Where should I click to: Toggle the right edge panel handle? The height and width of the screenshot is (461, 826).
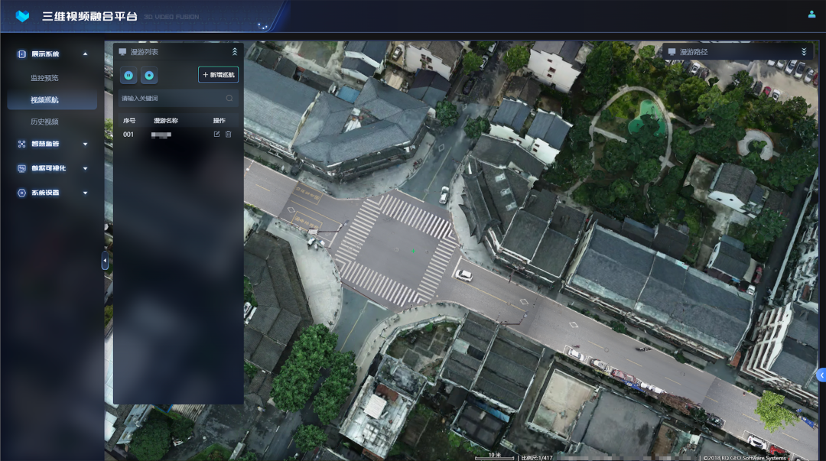[821, 375]
